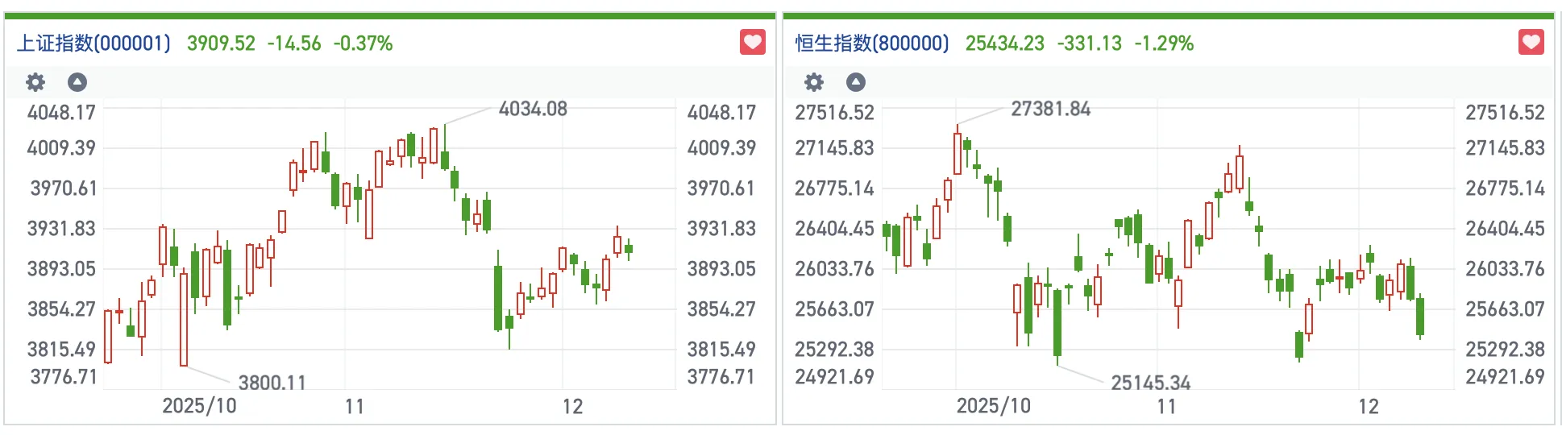
Task: Open the 恒生指数(800000) title link
Action: [x=872, y=43]
